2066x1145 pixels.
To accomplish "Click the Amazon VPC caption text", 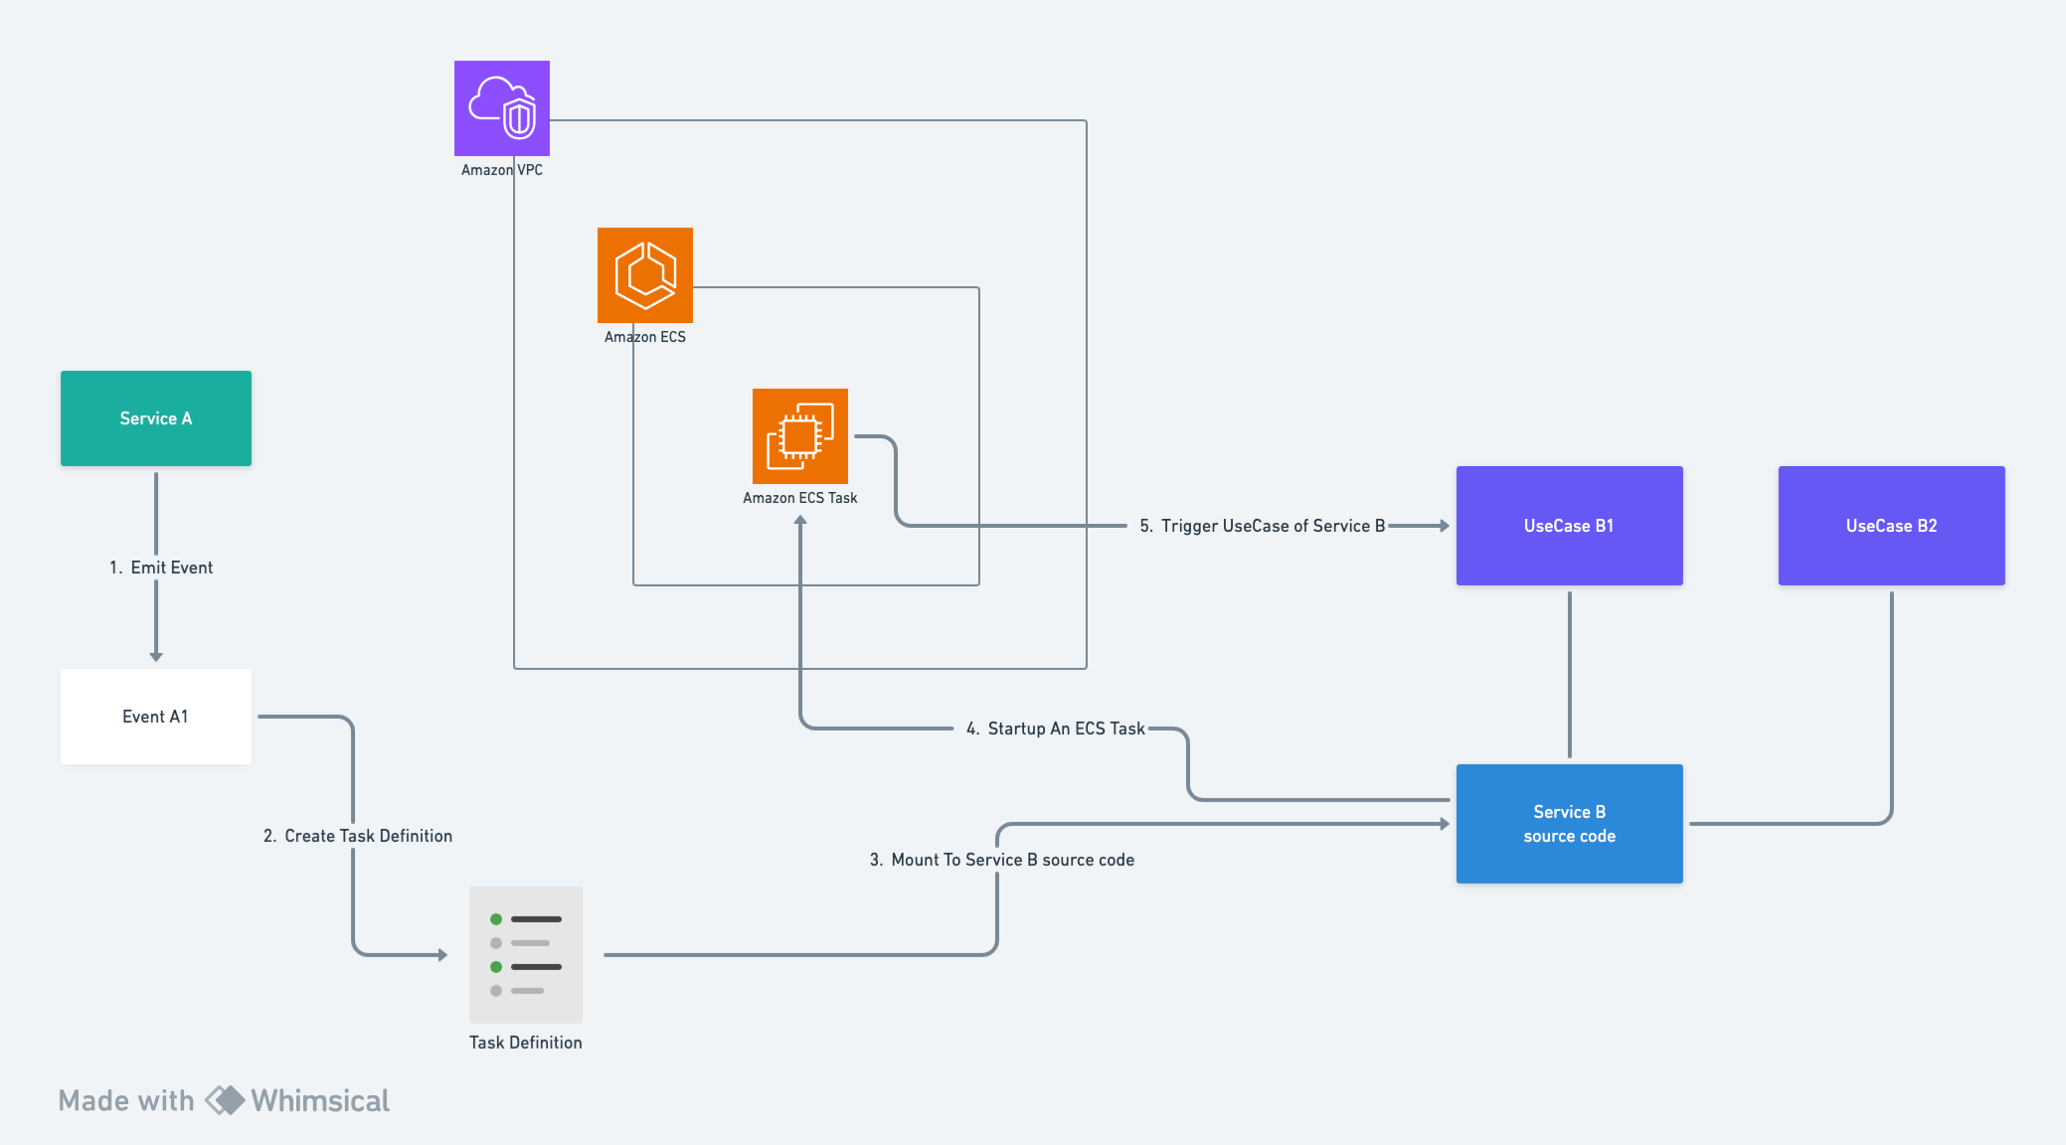I will (x=502, y=170).
